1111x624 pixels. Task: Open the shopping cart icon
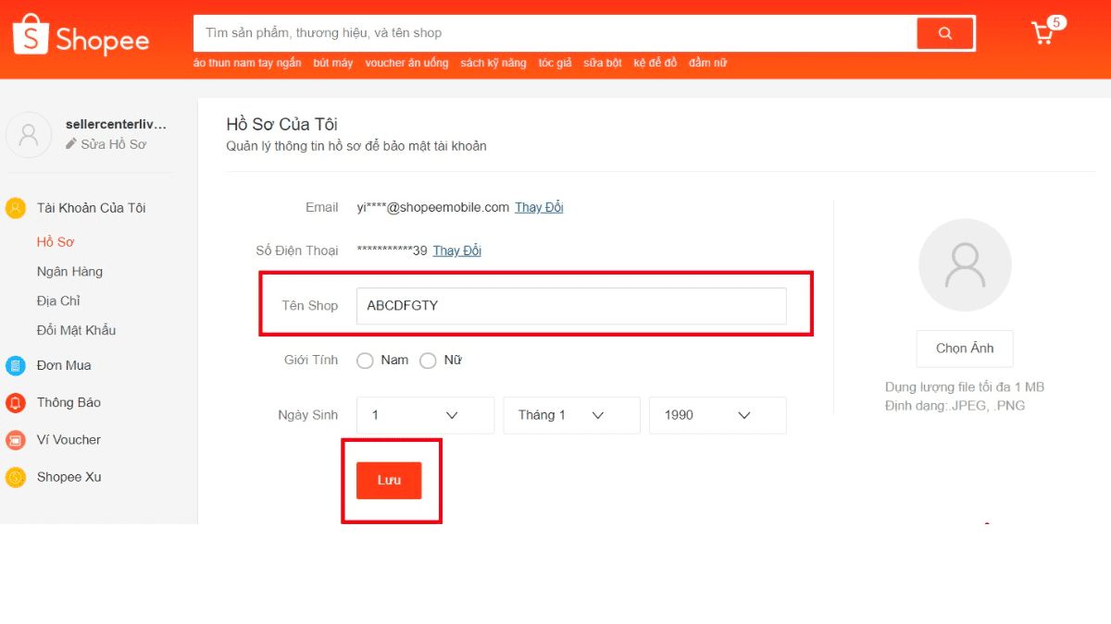coord(1042,34)
